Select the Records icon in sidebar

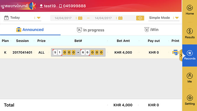pos(190,53)
